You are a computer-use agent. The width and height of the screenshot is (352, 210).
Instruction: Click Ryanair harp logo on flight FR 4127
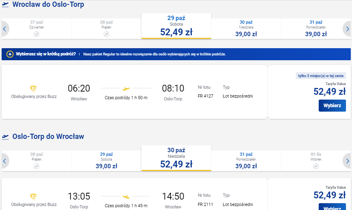click(33, 89)
